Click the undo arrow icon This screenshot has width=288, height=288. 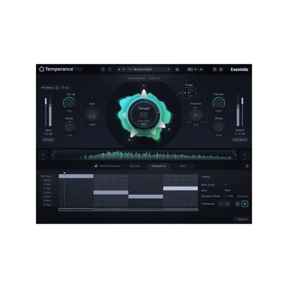pos(103,69)
